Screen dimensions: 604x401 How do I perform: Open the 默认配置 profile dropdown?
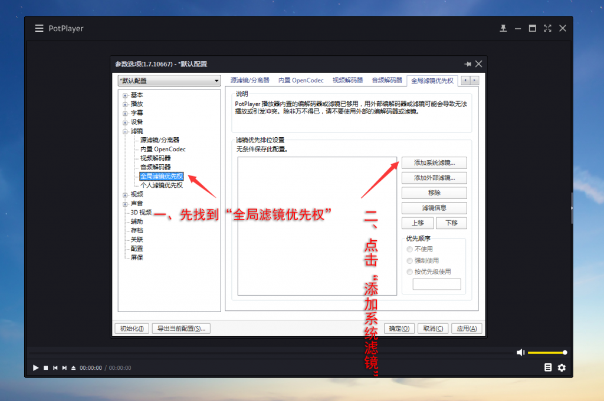(x=169, y=81)
